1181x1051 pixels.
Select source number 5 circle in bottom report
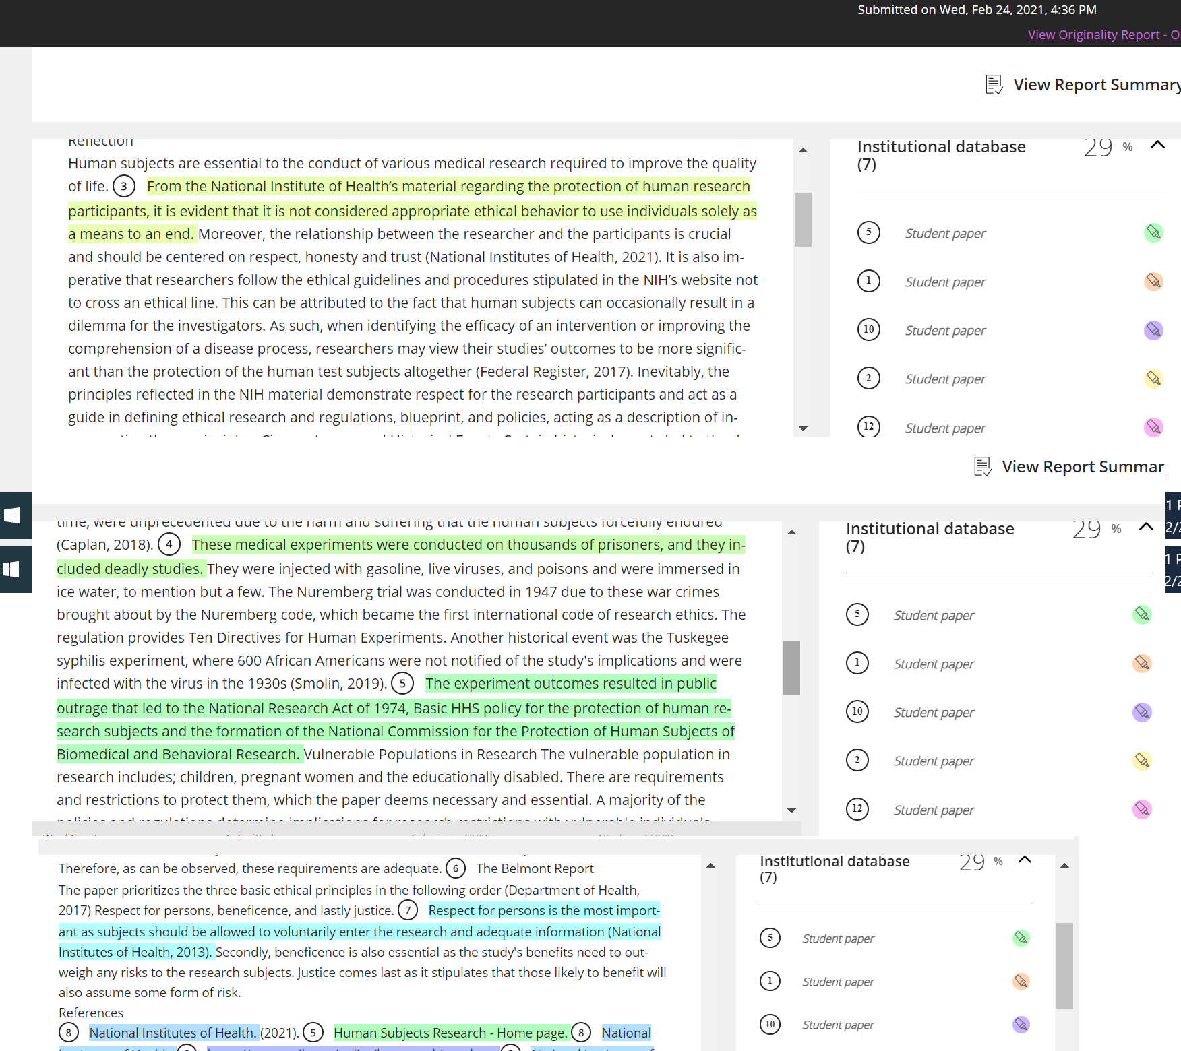(x=770, y=938)
